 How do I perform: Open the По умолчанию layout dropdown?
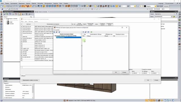click(170, 3)
